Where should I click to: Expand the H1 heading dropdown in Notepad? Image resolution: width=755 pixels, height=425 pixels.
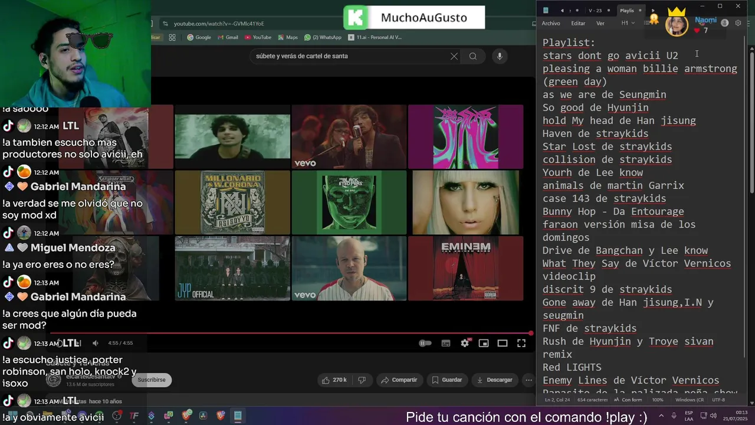click(628, 23)
